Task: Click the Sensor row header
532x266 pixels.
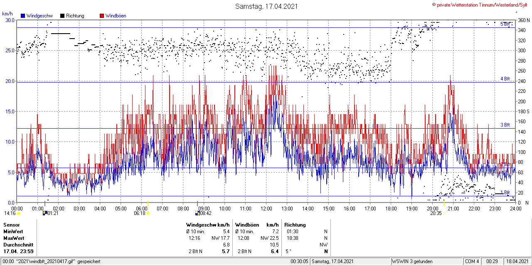Action: click(x=12, y=225)
